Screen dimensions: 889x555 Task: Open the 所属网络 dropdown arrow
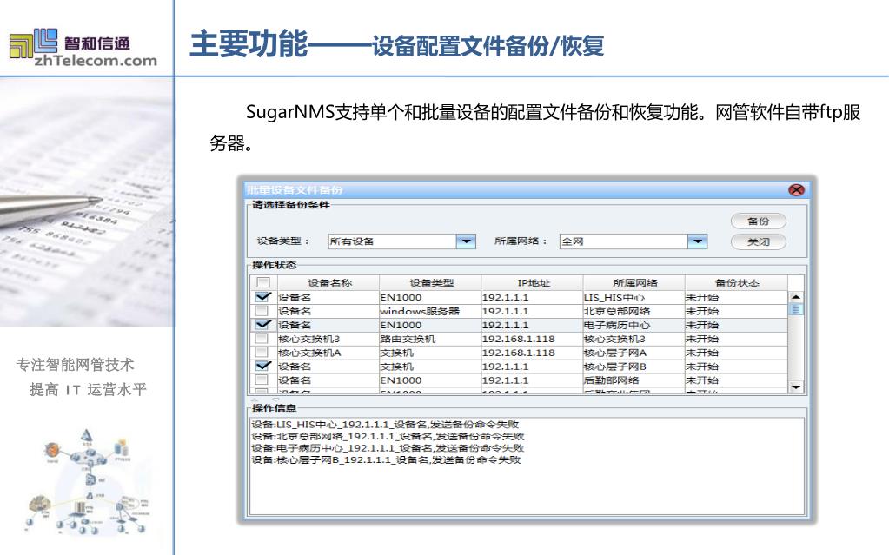coord(697,241)
